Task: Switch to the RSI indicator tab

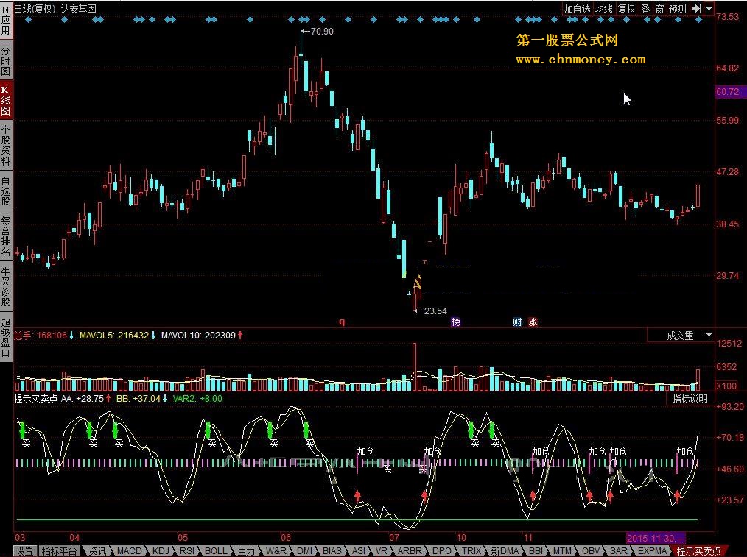Action: pyautogui.click(x=187, y=551)
